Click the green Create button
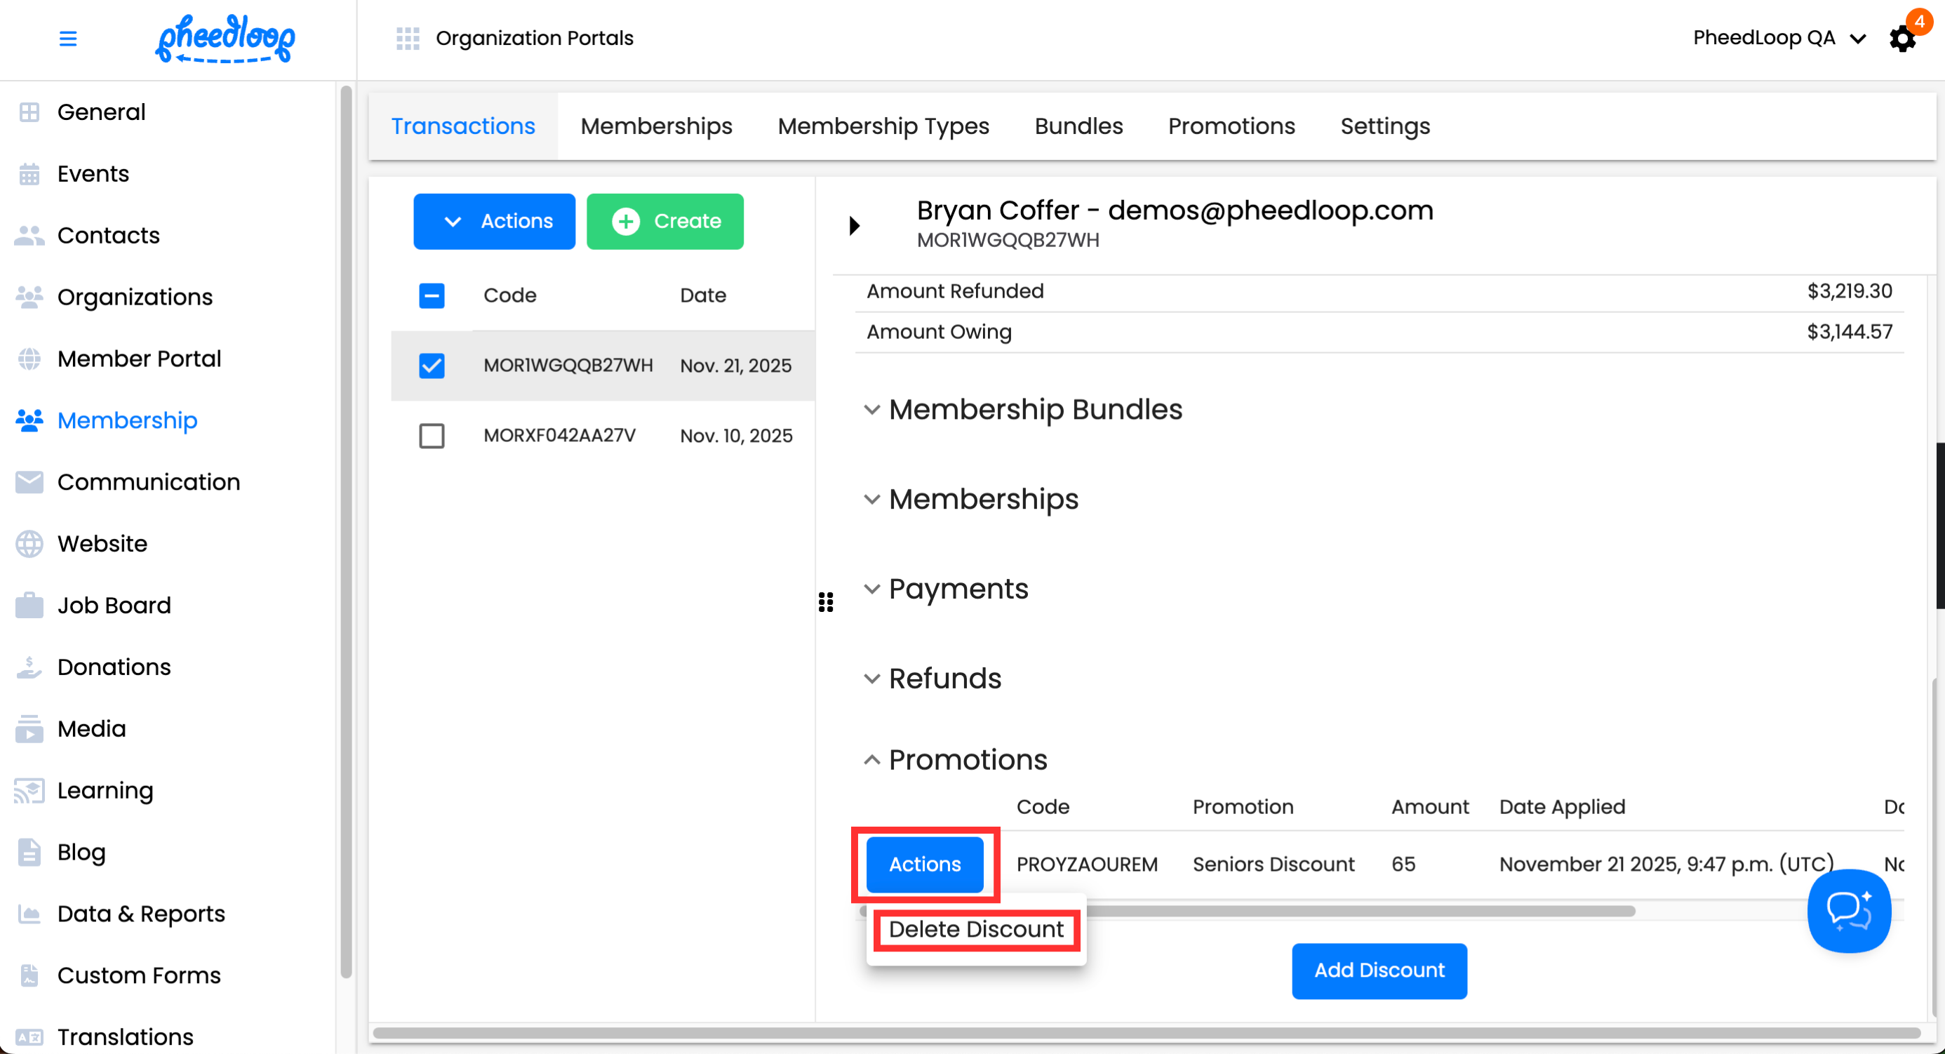1945x1054 pixels. pyautogui.click(x=664, y=221)
